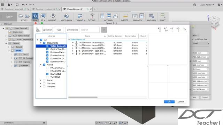Image resolution: width=223 pixels, height=125 pixels.
Task: Click the new mill tool icon
Action: pos(160,30)
